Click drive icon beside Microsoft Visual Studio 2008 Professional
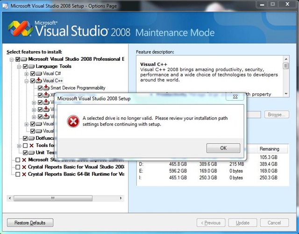 pos(24,59)
